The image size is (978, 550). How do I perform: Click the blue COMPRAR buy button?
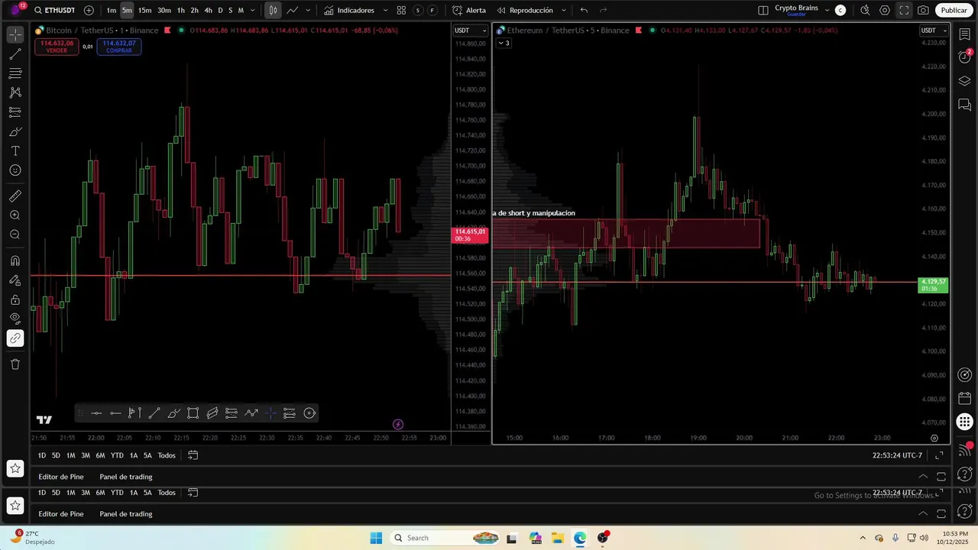pyautogui.click(x=119, y=47)
